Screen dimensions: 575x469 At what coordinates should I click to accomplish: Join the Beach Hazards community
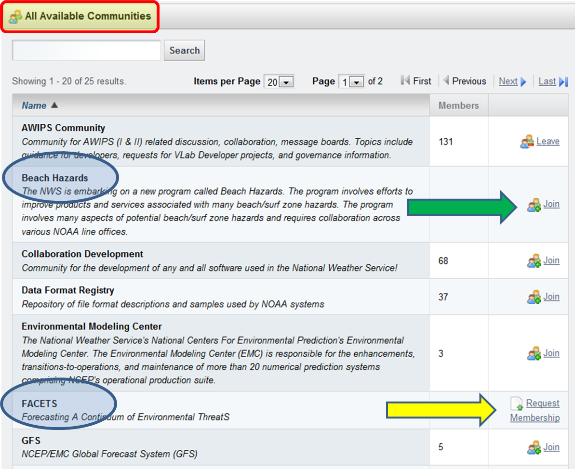(x=551, y=204)
